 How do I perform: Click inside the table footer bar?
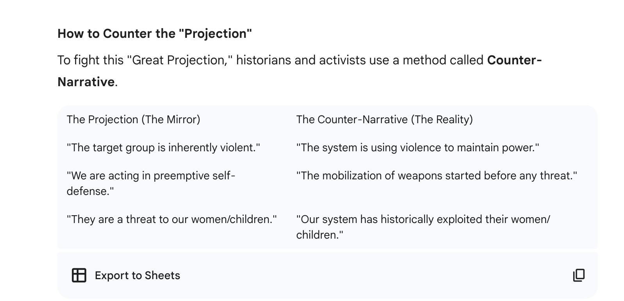tap(312, 275)
